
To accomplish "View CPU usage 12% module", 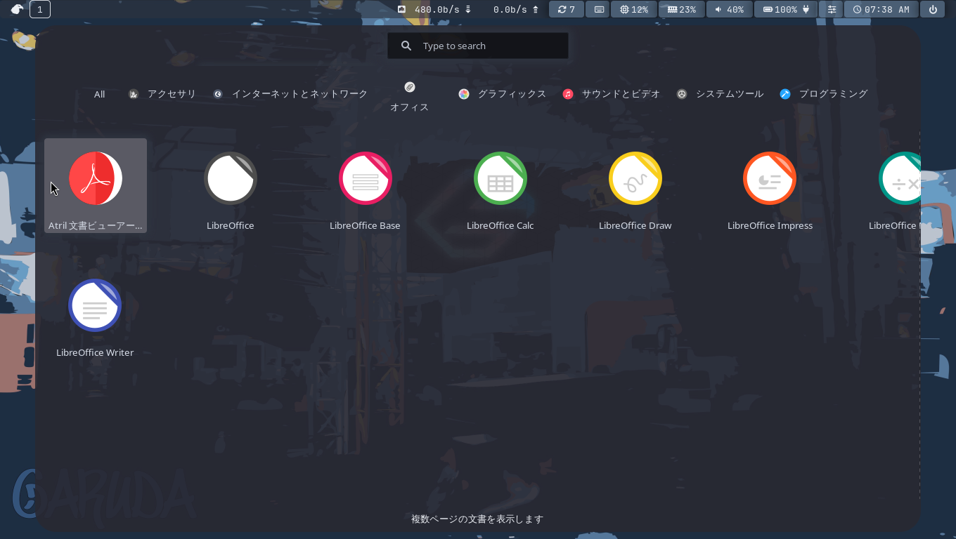I will click(x=634, y=9).
